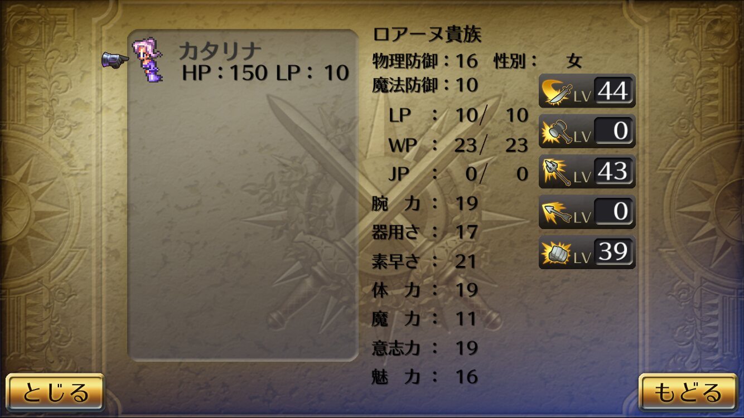Click the ロアーヌ貴族 class title

pyautogui.click(x=427, y=35)
